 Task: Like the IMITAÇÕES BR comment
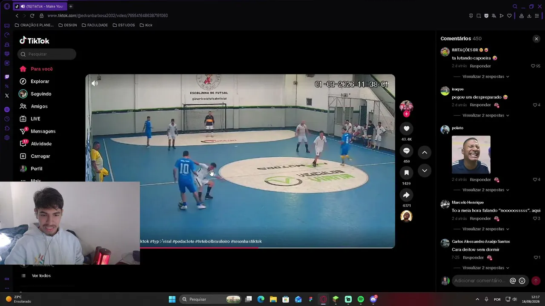coord(533,66)
